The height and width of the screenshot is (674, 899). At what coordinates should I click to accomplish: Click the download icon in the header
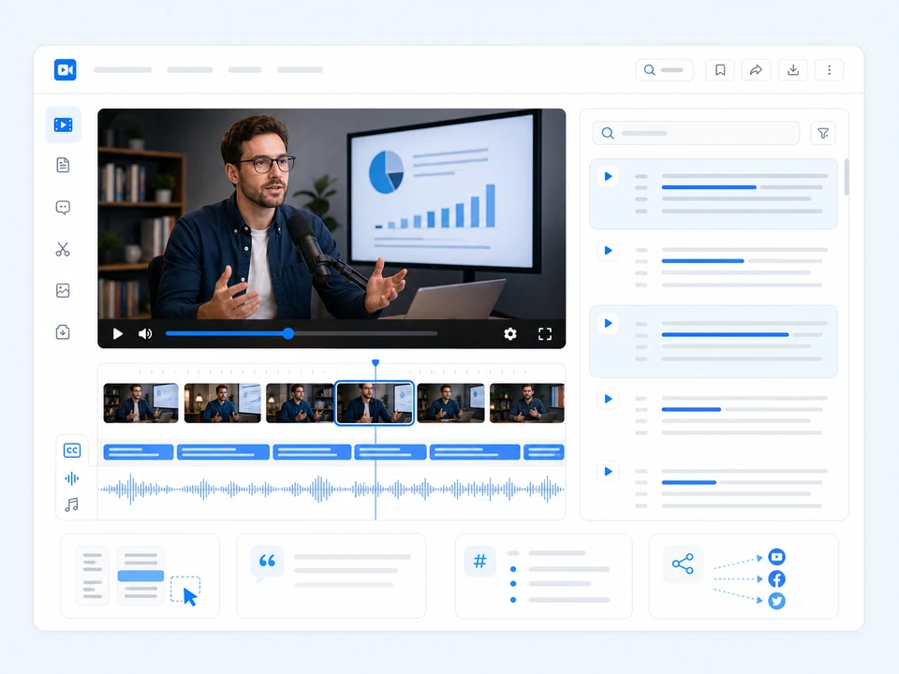[793, 70]
